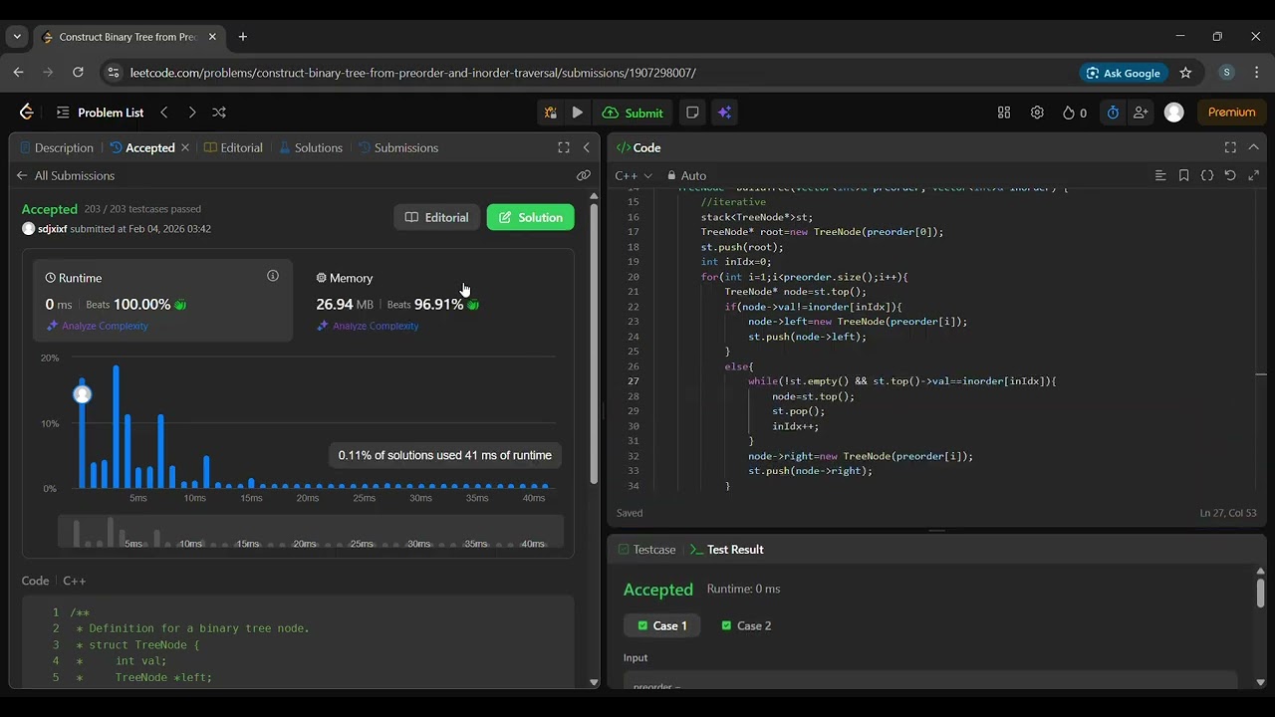Select the chart marker with the avatar
This screenshot has width=1275, height=717.
click(83, 394)
